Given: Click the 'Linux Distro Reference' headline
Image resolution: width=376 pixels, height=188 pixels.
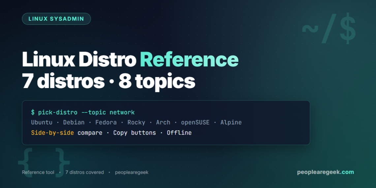Looking at the screenshot, I should click(x=130, y=59).
